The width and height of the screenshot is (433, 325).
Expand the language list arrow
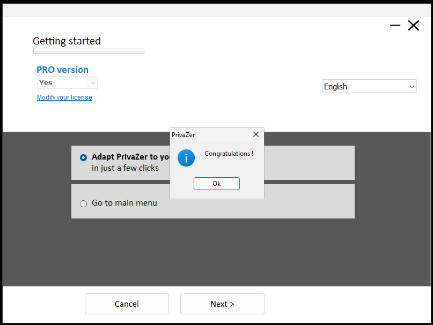pos(412,87)
